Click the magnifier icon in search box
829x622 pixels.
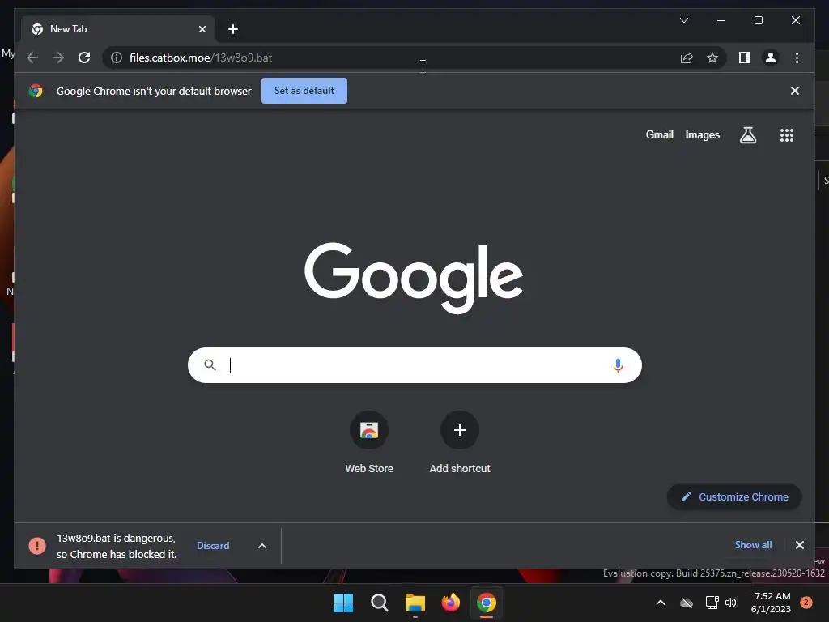210,365
